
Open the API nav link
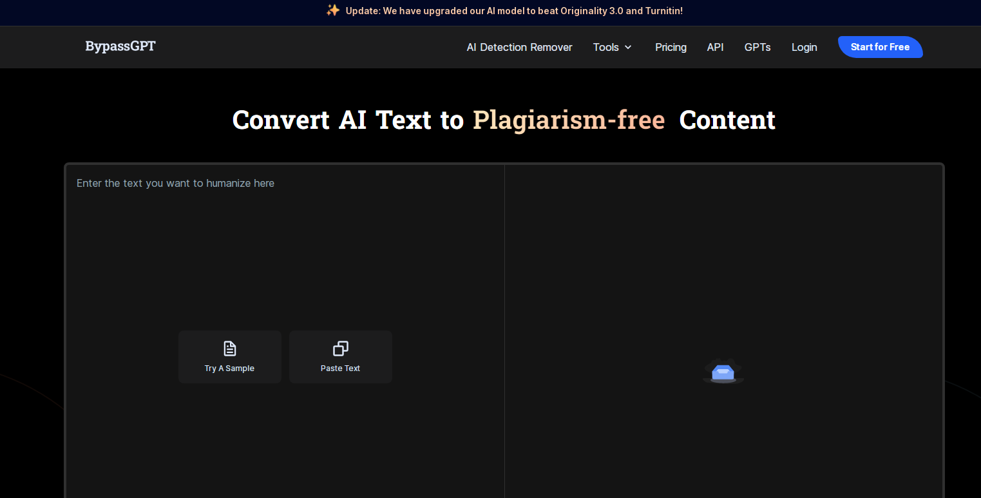[715, 47]
